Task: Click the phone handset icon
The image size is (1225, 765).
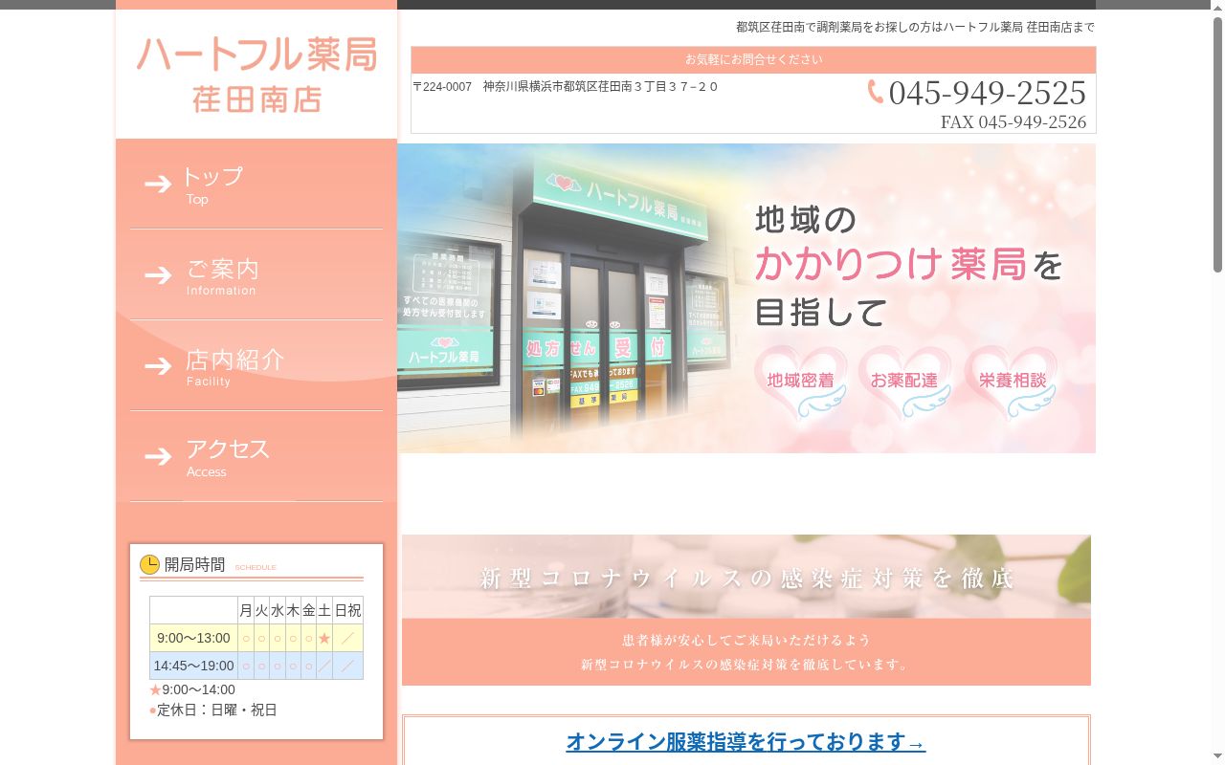Action: [876, 92]
